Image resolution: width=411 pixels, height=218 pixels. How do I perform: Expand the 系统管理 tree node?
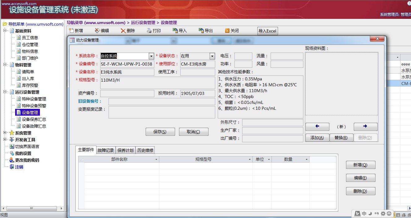tap(5, 132)
